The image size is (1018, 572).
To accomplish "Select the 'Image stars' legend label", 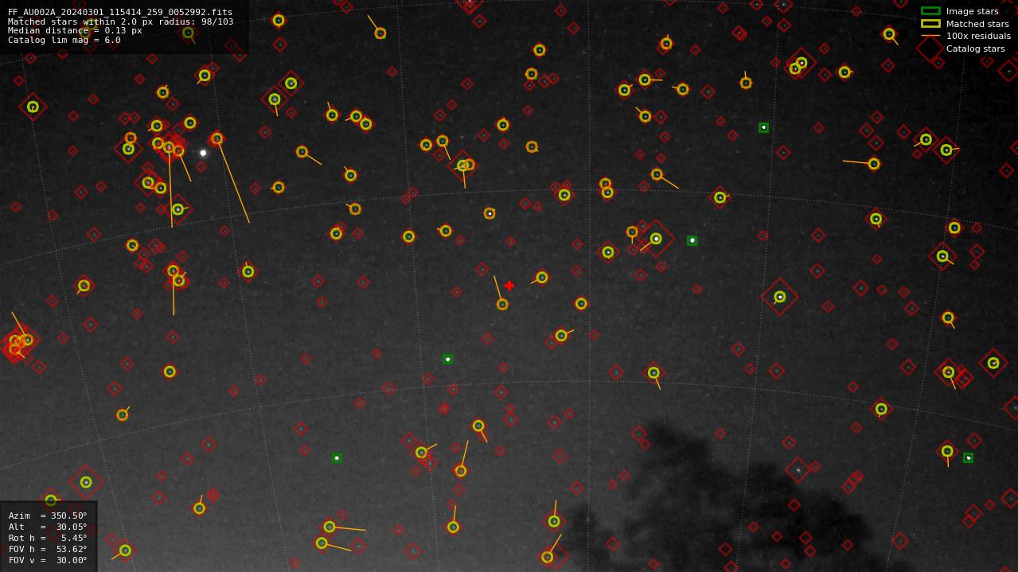I will (972, 11).
